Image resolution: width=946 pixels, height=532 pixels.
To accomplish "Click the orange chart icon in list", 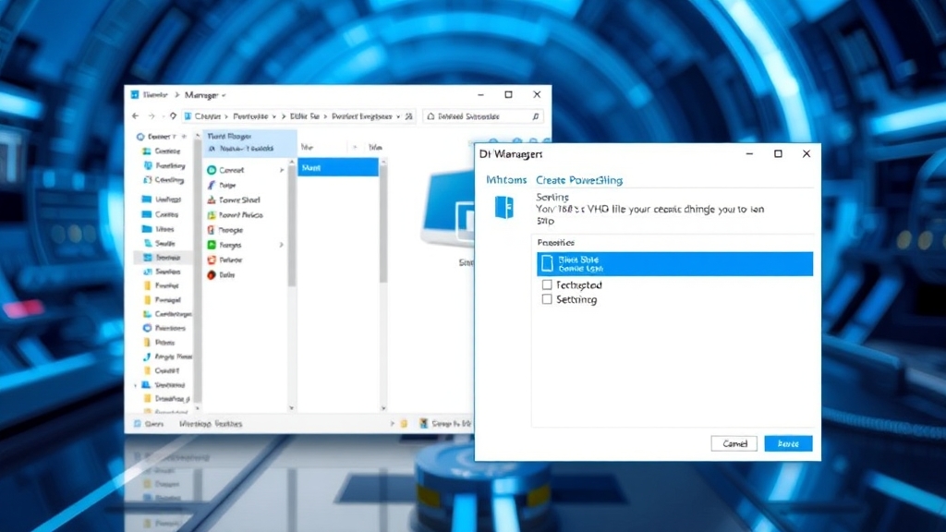I will pyautogui.click(x=212, y=199).
